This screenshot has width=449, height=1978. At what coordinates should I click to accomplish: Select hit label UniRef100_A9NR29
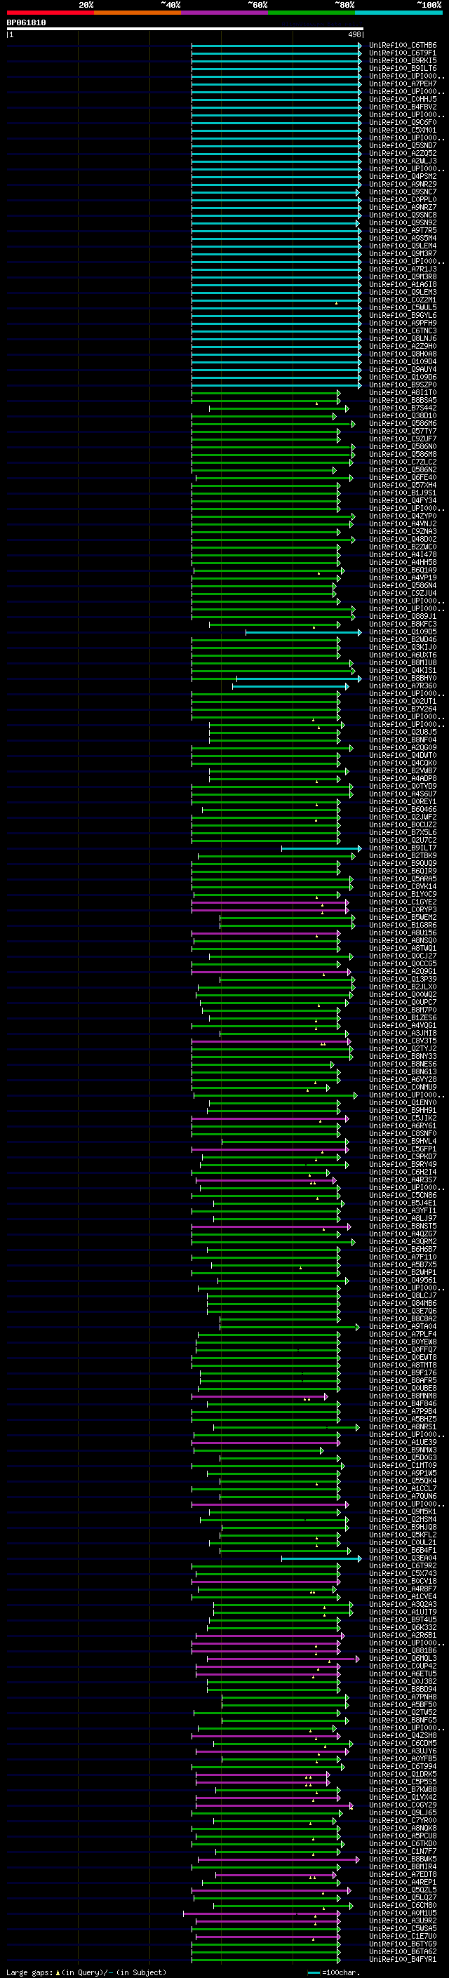click(403, 185)
